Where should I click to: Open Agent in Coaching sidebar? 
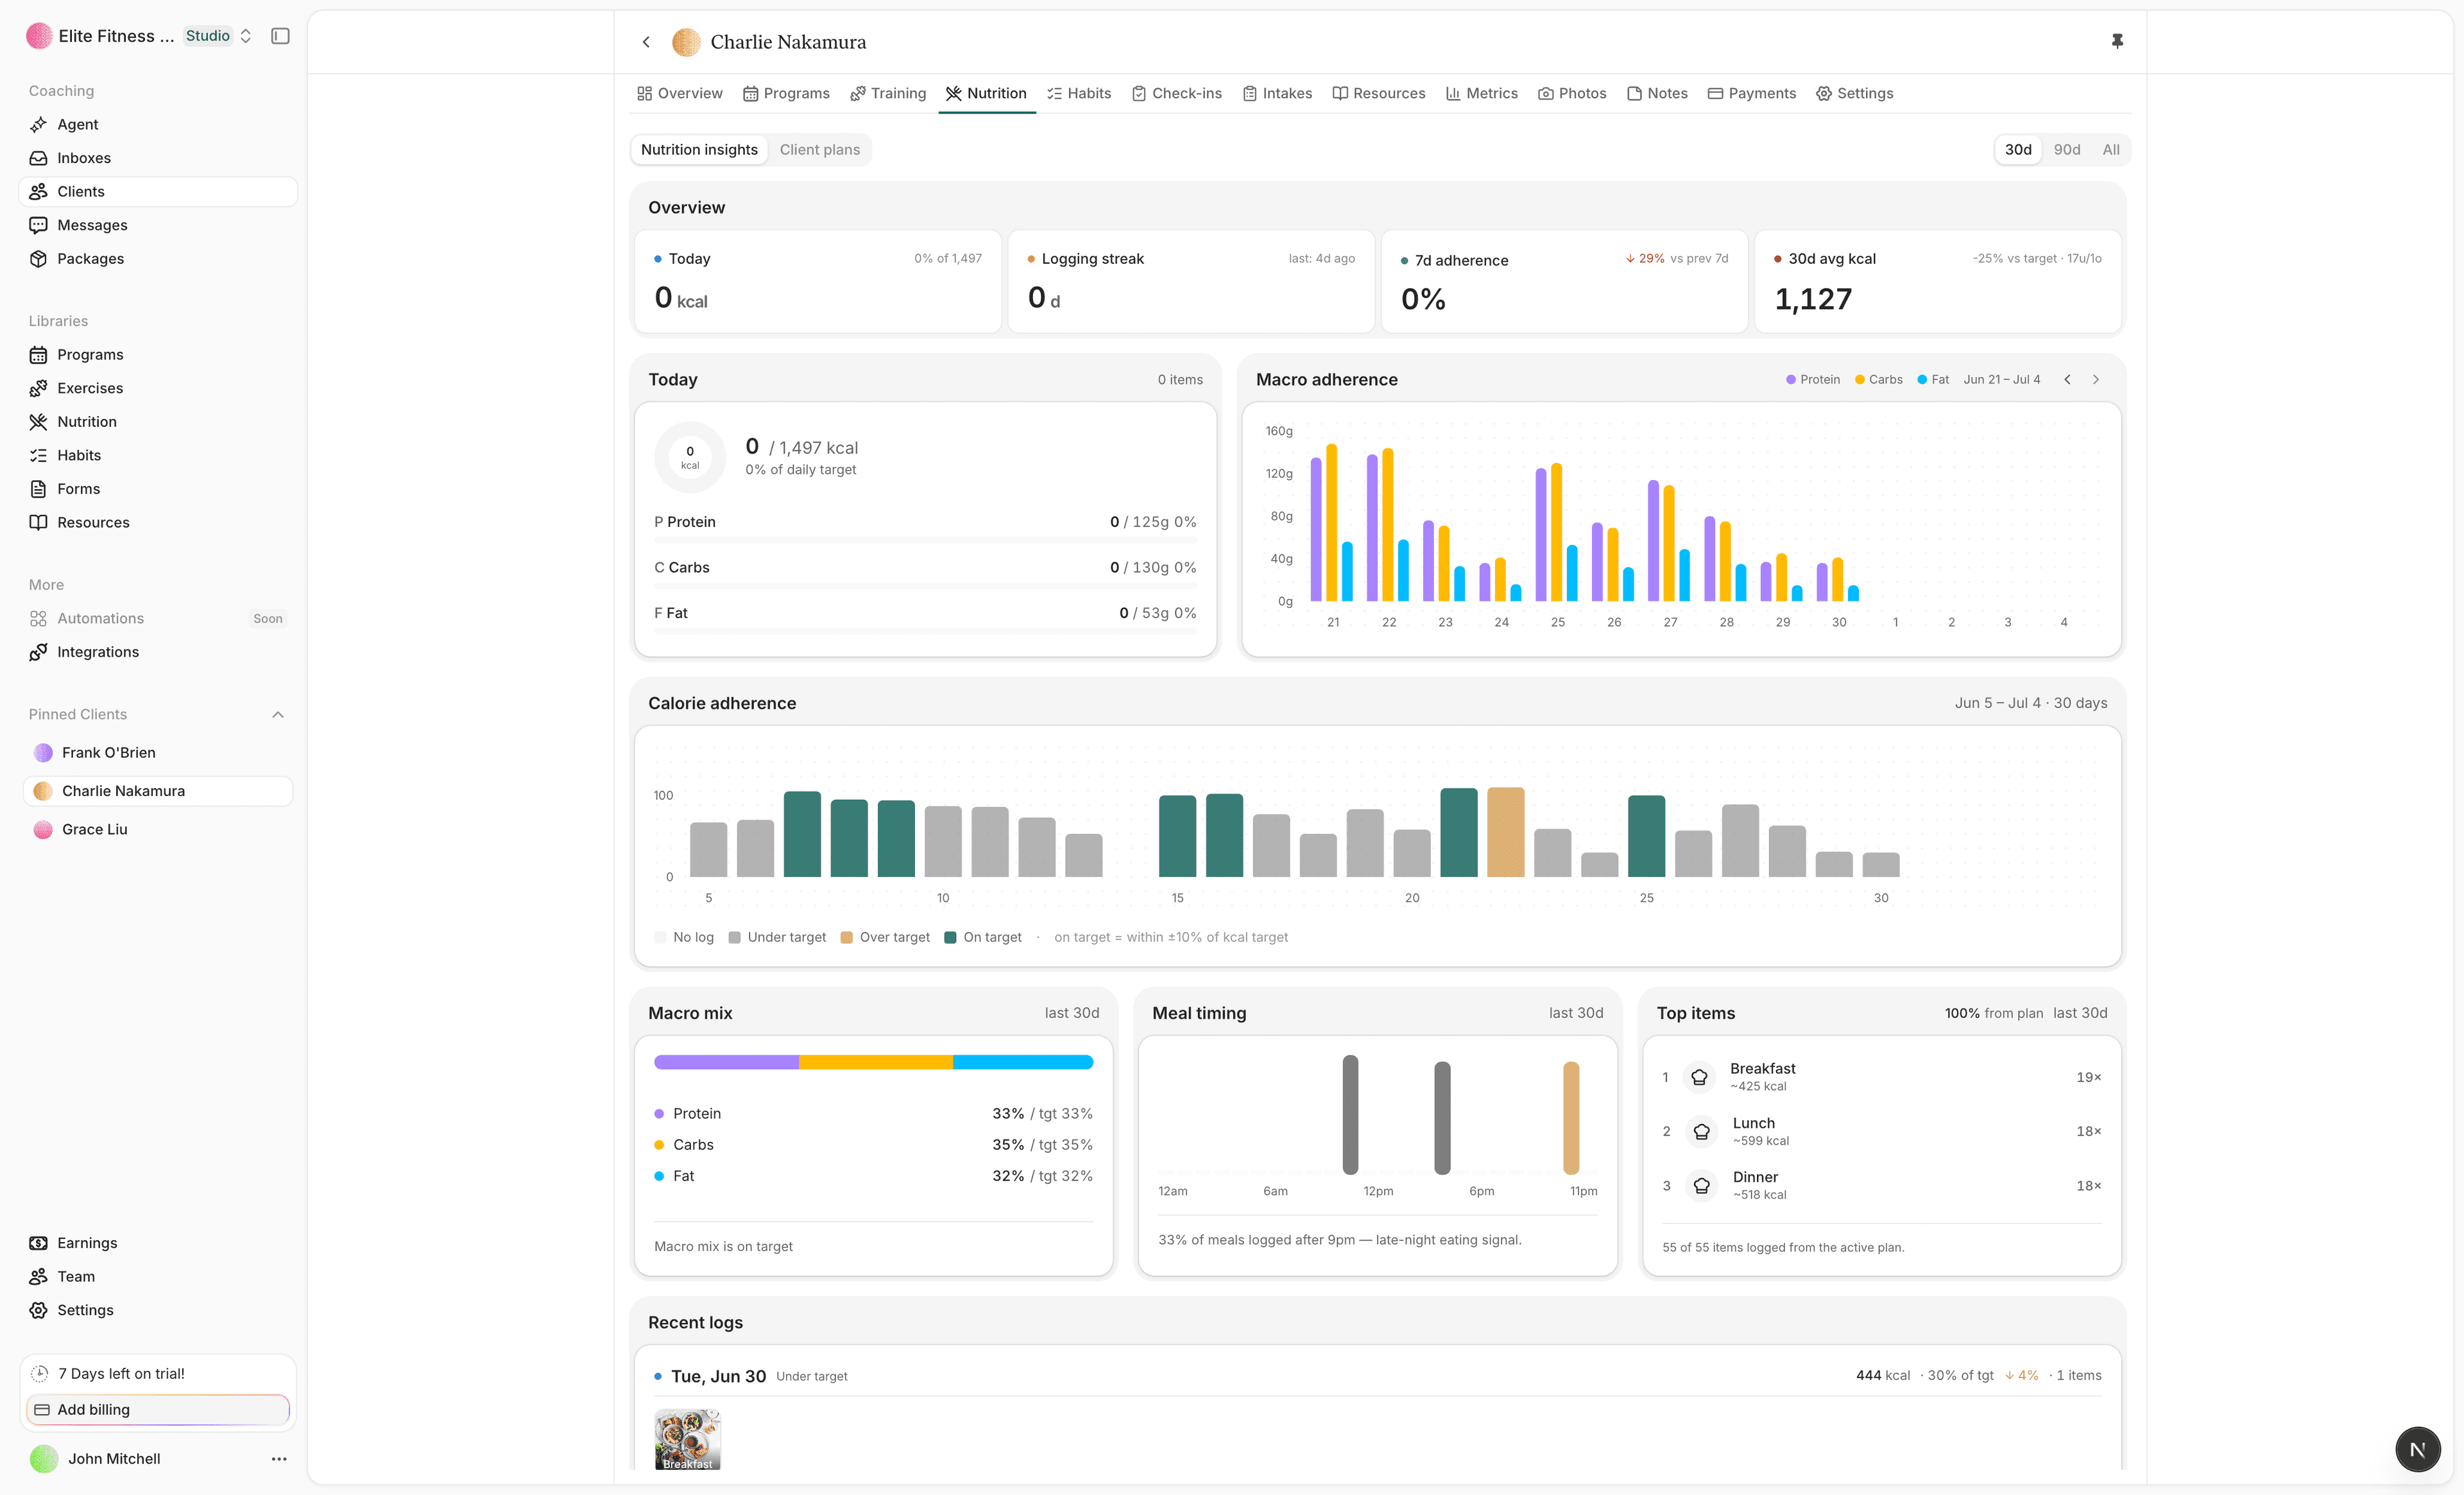click(x=158, y=124)
